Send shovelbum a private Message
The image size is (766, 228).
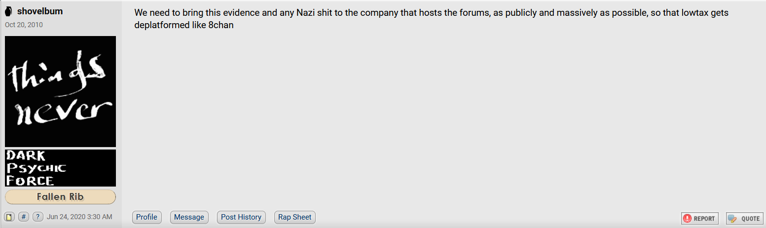189,217
